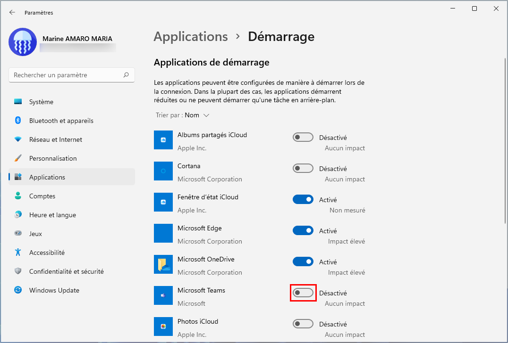Click the Microsoft Teams name text
The height and width of the screenshot is (343, 508).
[201, 290]
